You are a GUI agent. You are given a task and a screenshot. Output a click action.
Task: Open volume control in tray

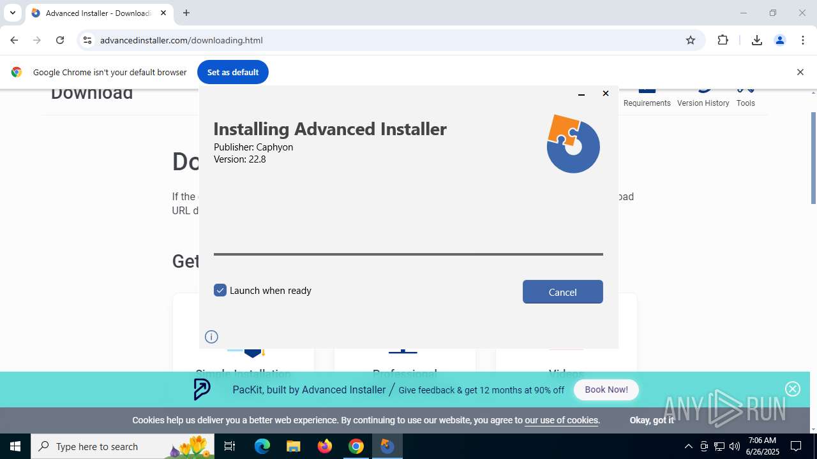pyautogui.click(x=735, y=446)
